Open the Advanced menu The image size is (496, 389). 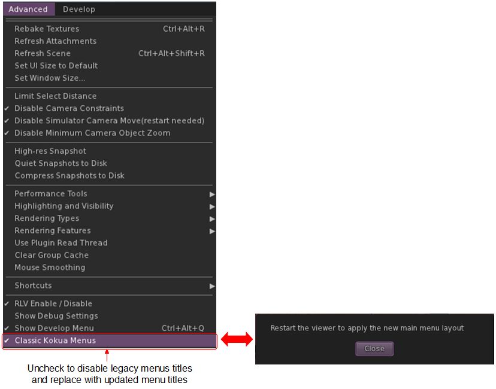click(x=28, y=9)
